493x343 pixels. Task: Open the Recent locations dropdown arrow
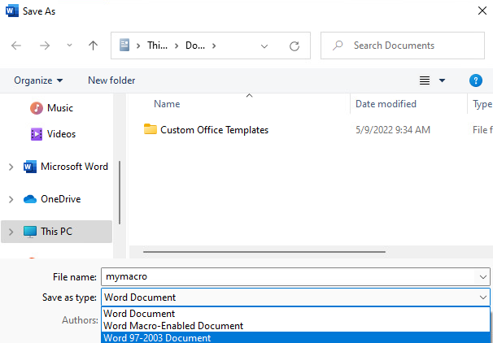point(69,46)
